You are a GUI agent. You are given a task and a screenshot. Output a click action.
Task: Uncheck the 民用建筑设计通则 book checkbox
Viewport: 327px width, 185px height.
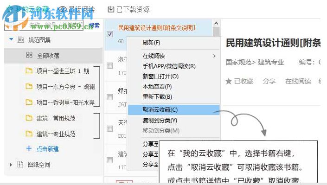click(109, 34)
